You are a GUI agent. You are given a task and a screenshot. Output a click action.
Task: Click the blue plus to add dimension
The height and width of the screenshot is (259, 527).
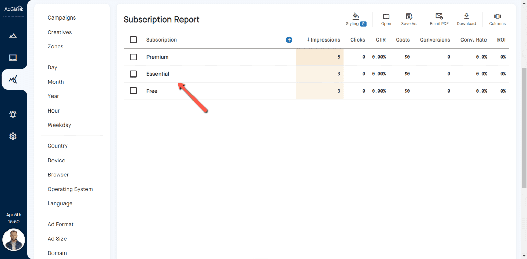tap(289, 40)
